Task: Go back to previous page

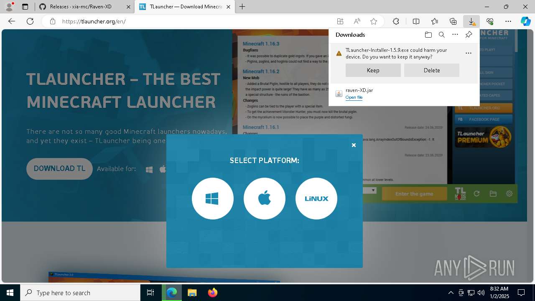Action: (x=12, y=21)
